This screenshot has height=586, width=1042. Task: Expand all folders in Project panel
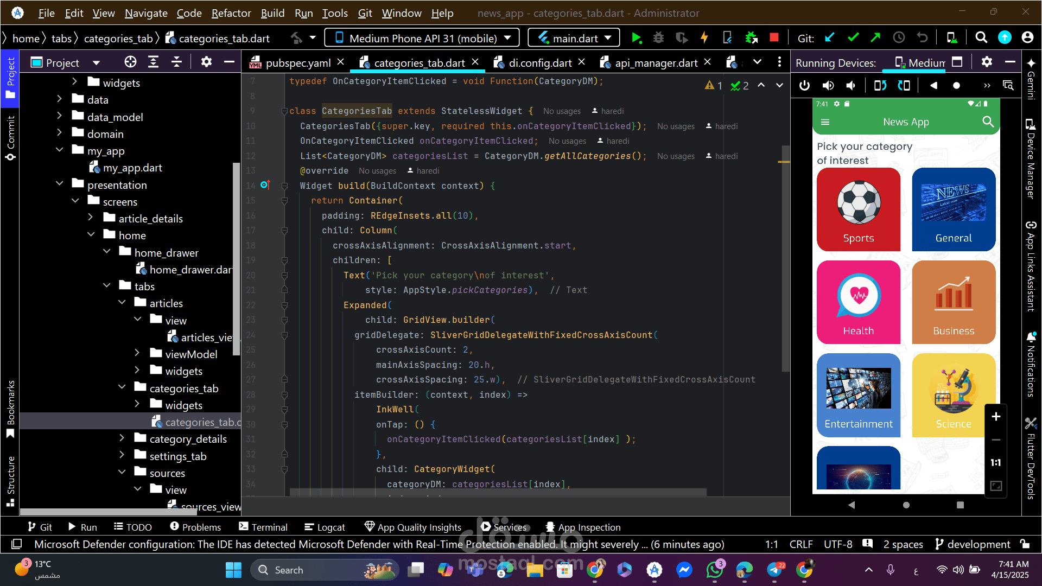pyautogui.click(x=154, y=62)
